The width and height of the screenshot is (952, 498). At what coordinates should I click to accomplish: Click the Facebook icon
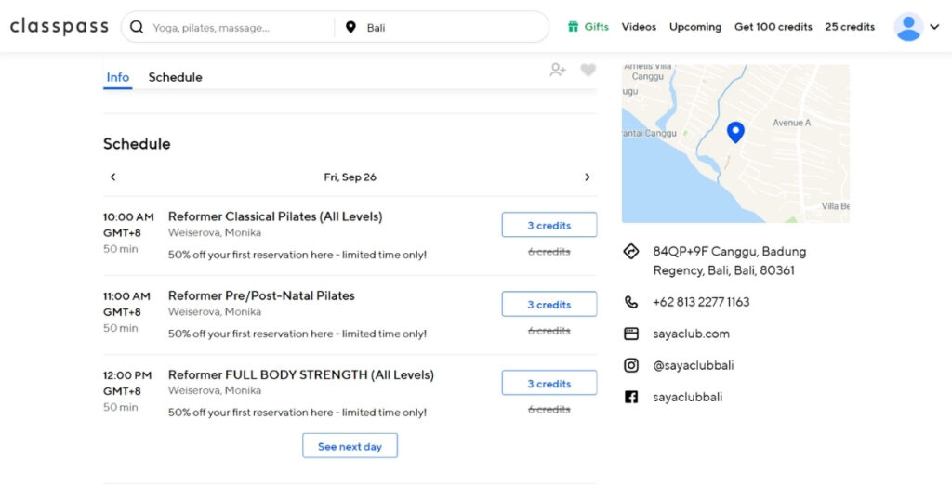[631, 397]
